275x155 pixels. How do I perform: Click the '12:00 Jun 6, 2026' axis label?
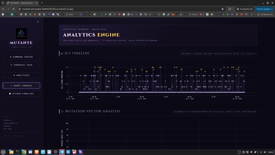pos(70,98)
